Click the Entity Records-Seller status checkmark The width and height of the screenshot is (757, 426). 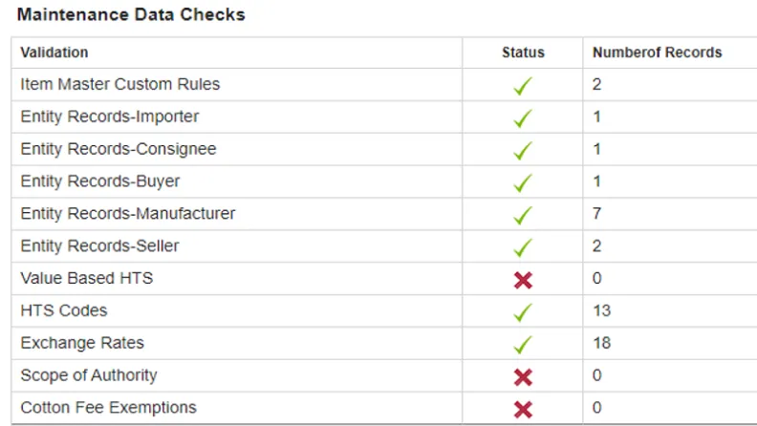pyautogui.click(x=523, y=247)
